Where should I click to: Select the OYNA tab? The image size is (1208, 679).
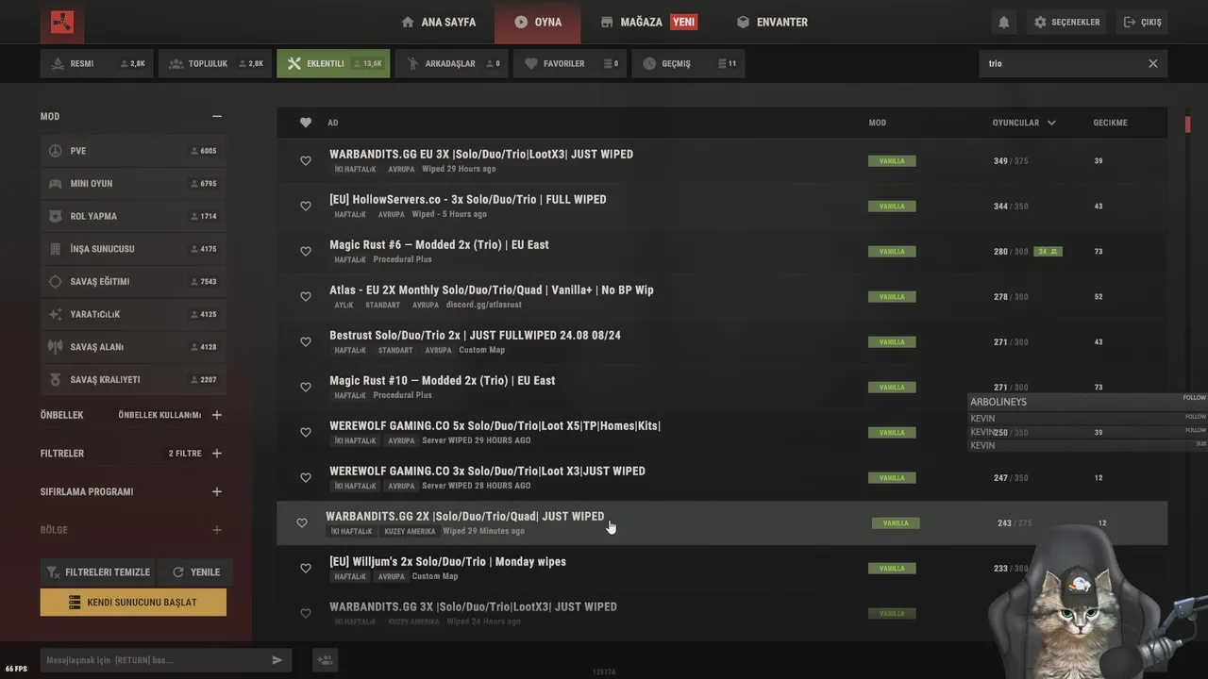[x=538, y=22]
